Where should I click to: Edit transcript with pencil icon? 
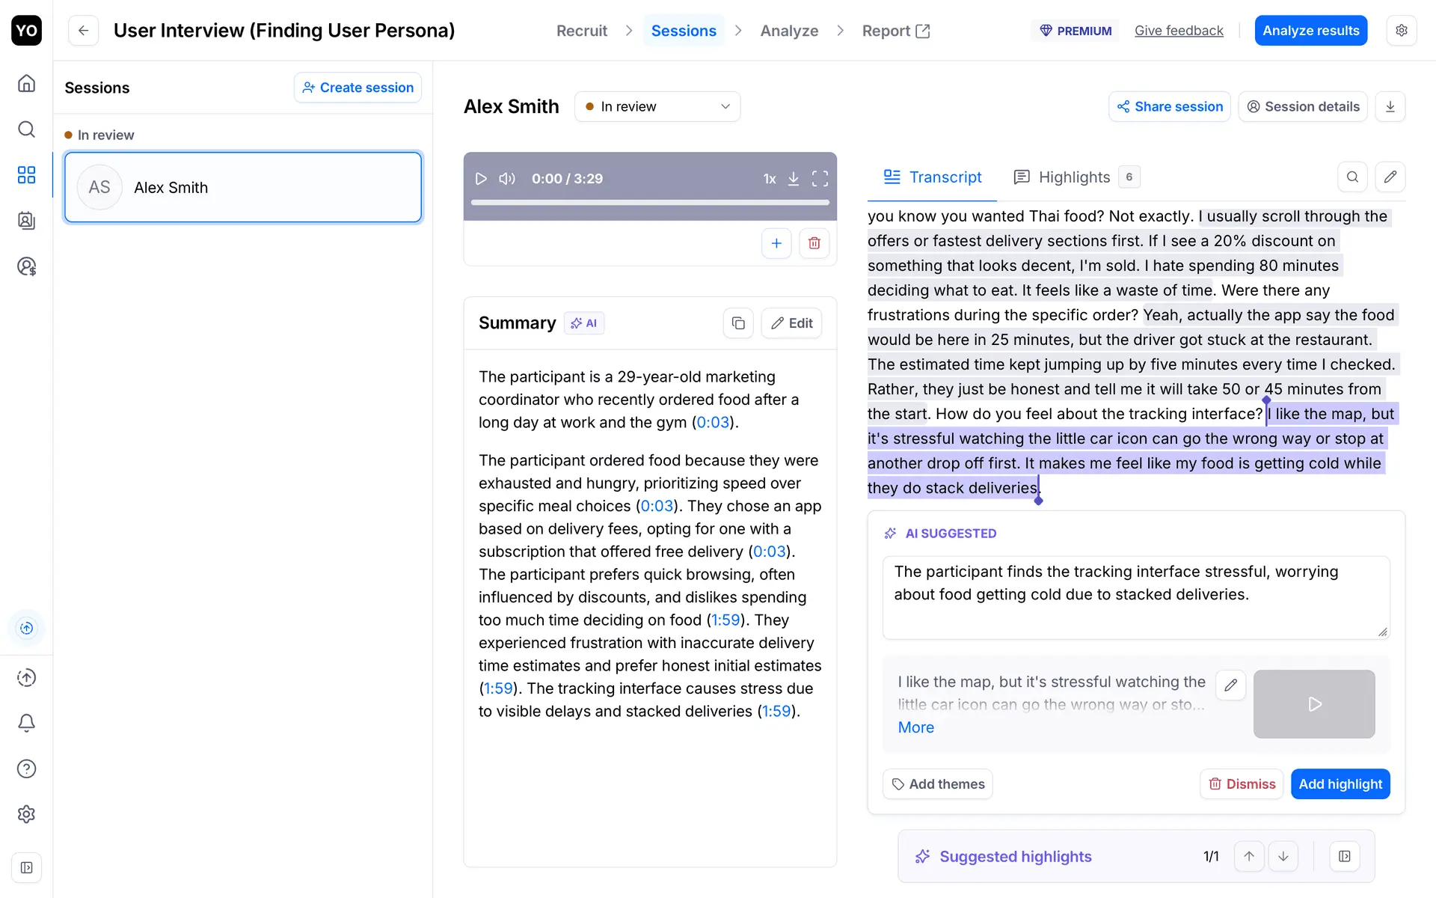[x=1390, y=177]
